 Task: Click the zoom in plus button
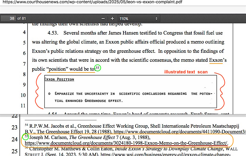point(112,18)
